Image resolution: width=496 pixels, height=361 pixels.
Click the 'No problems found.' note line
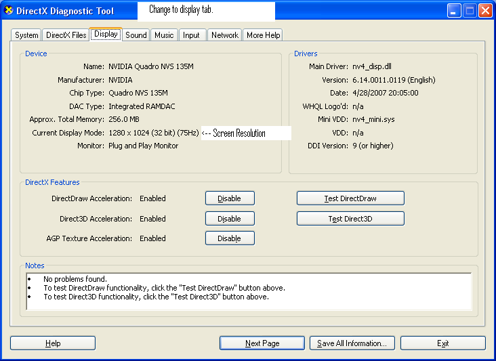(75, 279)
